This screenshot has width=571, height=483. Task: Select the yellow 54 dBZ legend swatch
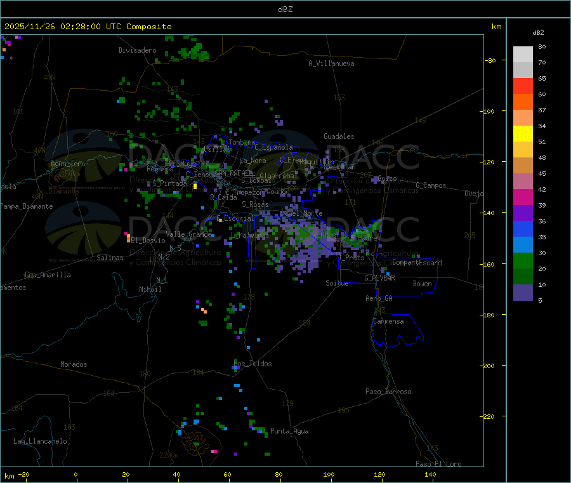point(523,134)
